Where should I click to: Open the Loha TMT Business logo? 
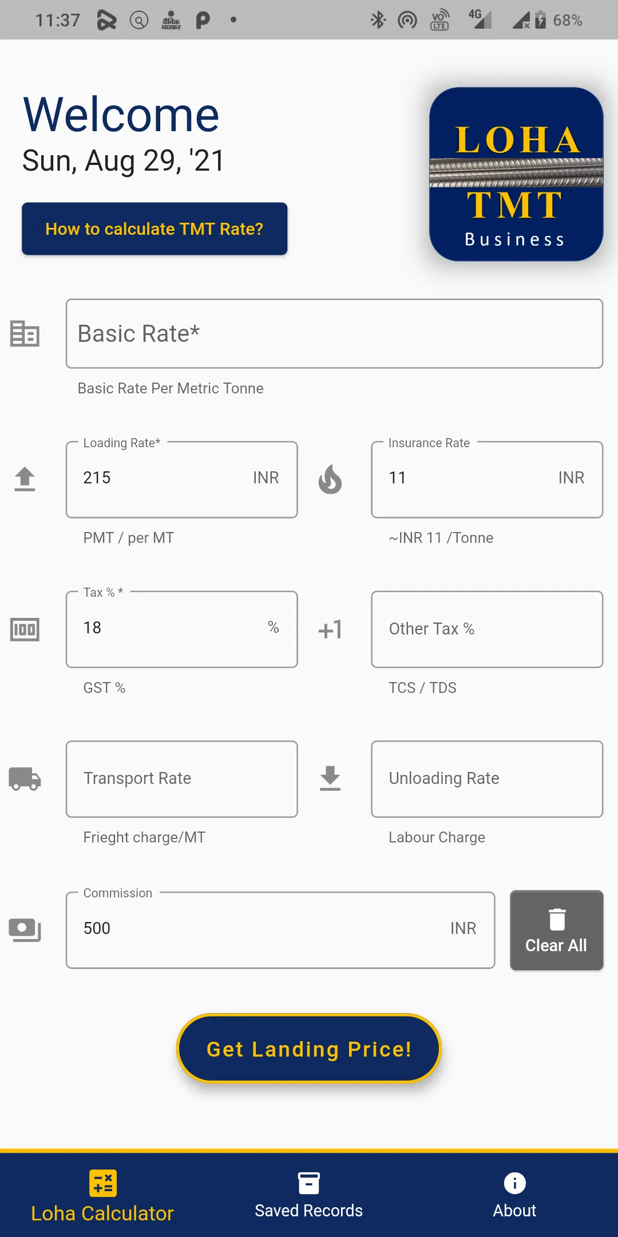click(516, 174)
